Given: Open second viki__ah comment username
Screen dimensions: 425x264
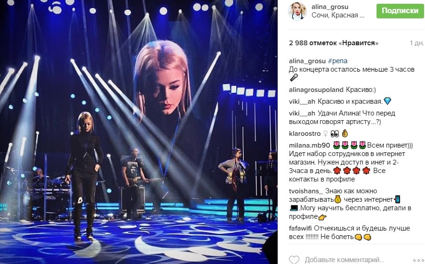Looking at the screenshot, I should click(x=302, y=113).
